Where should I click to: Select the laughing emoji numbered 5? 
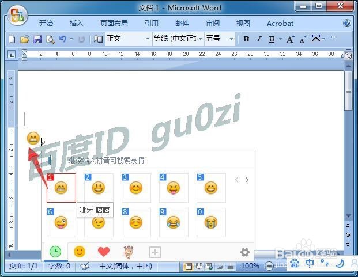[211, 188]
